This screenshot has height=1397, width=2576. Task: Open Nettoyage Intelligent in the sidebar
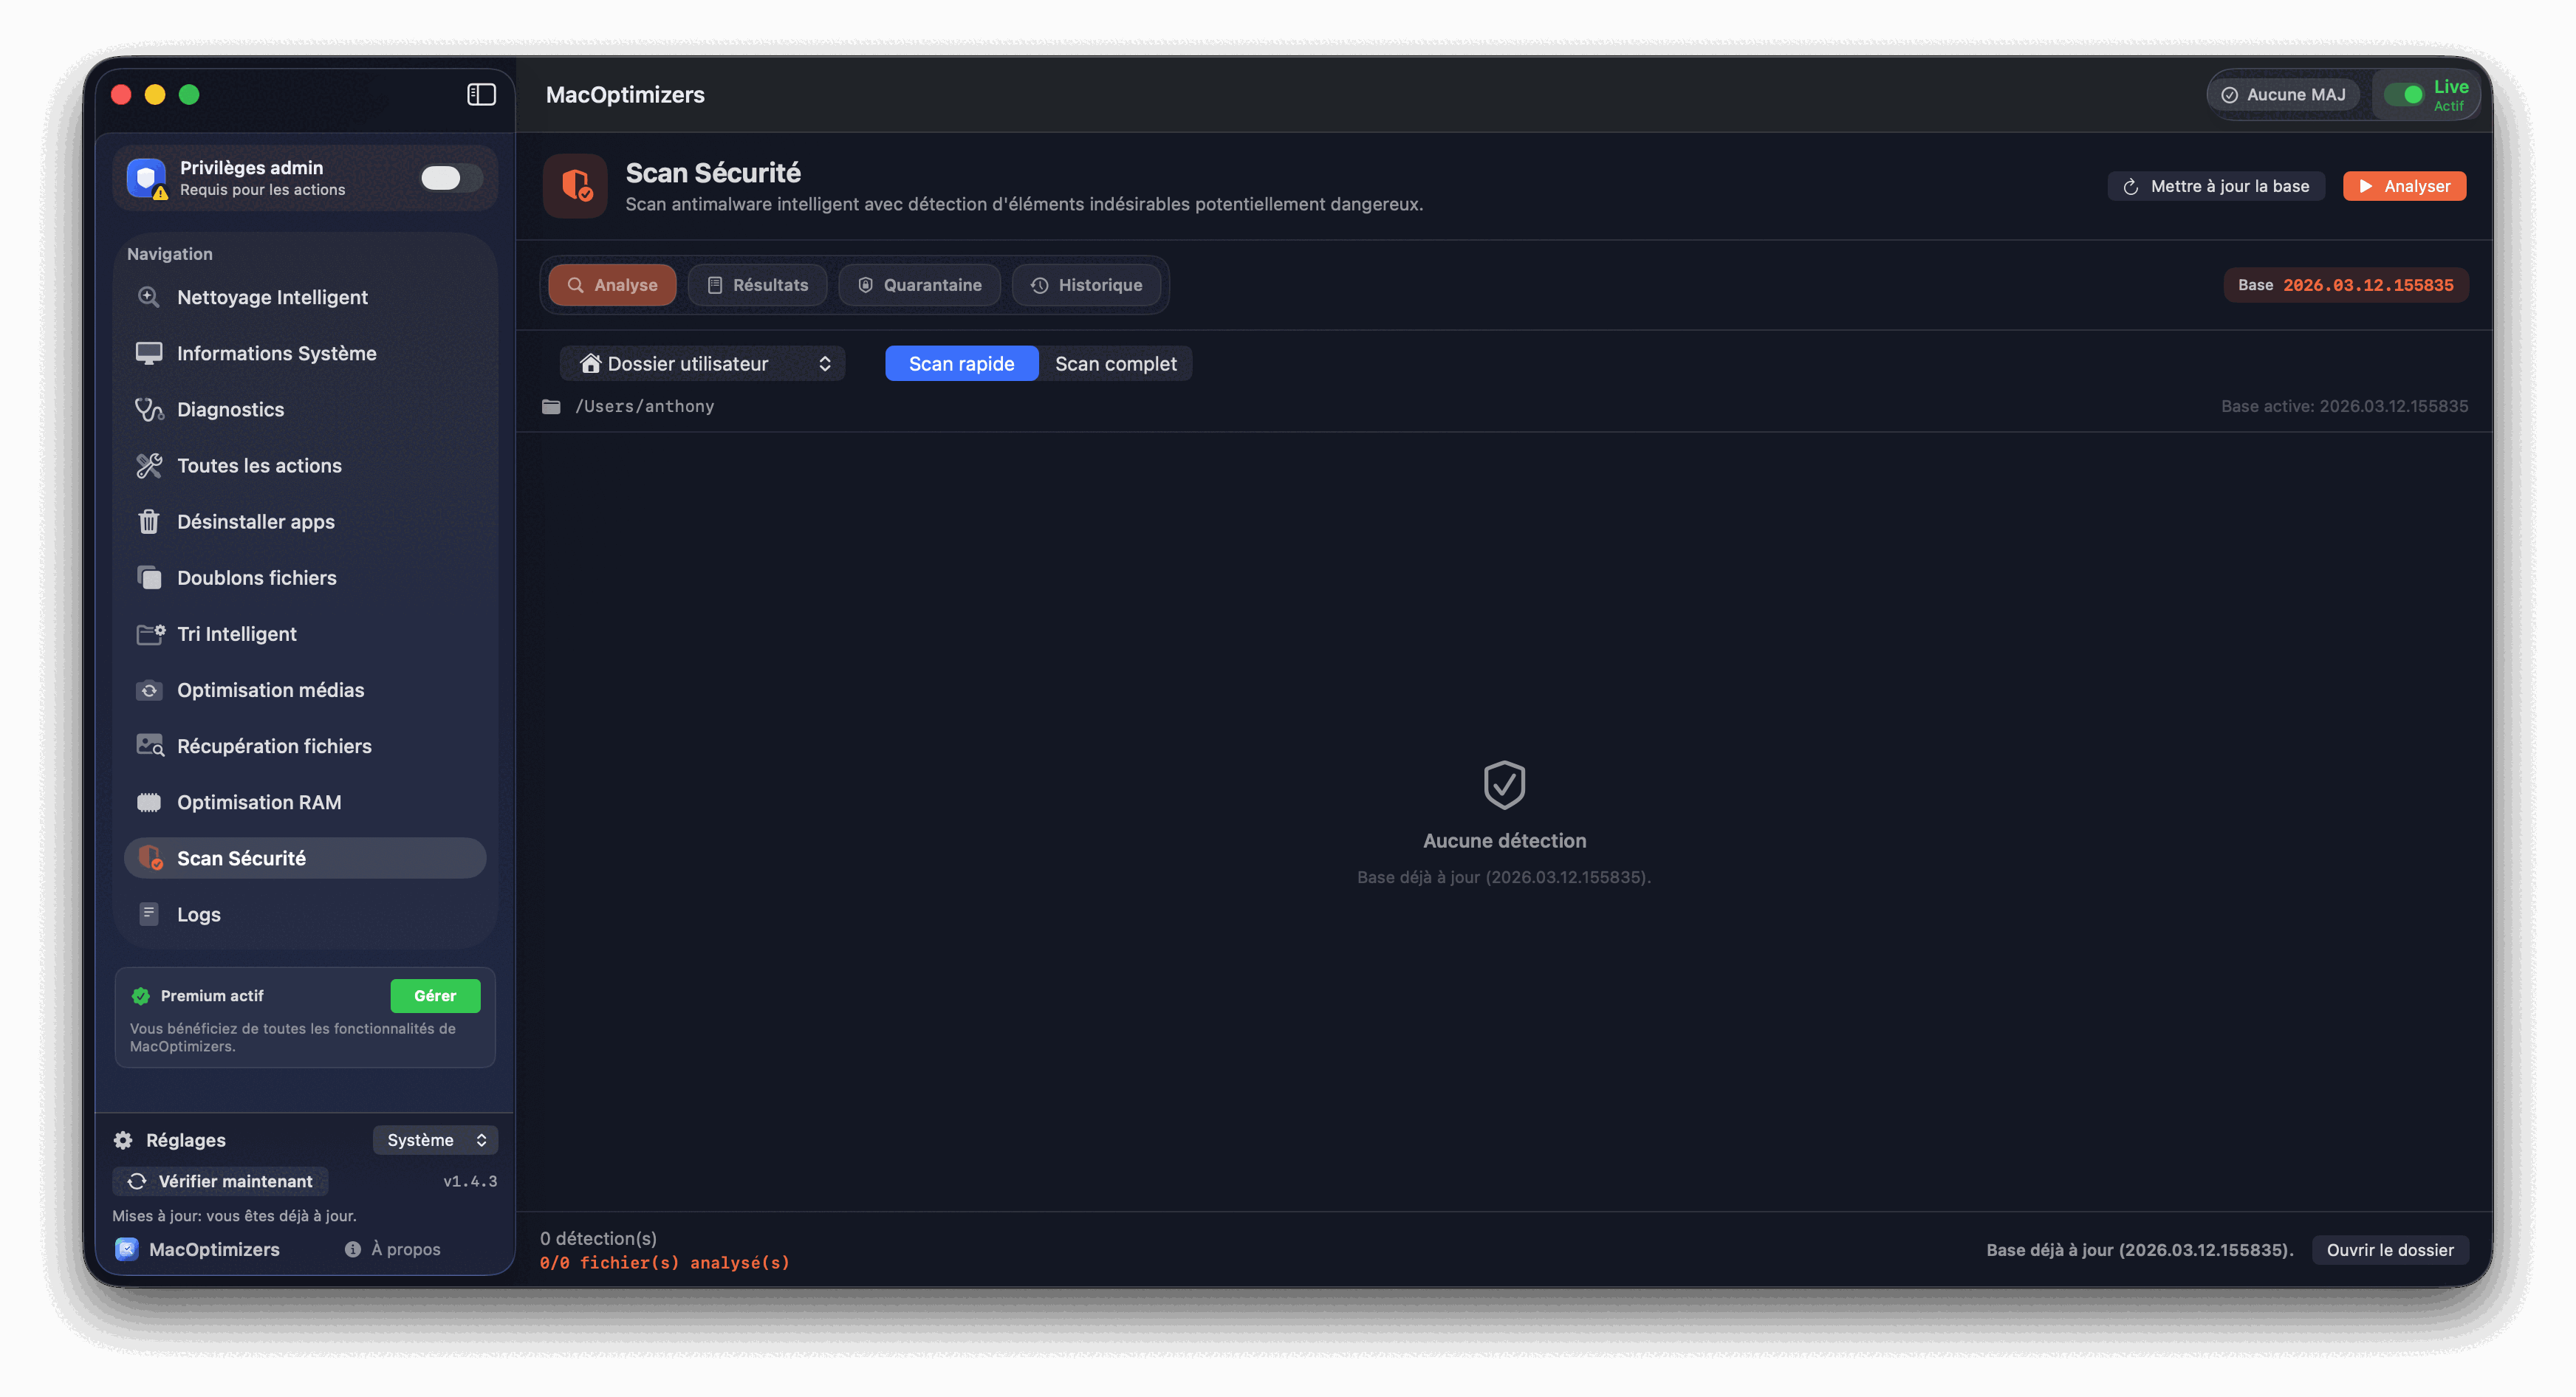pyautogui.click(x=271, y=297)
